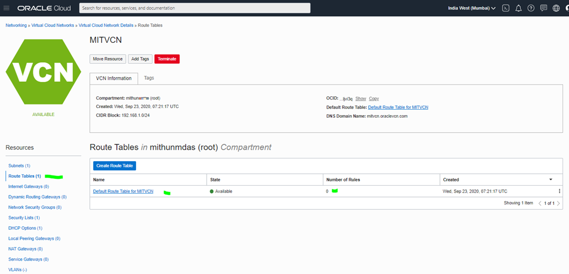The image size is (569, 274).
Task: Click the green VCN hexagon image
Action: pos(43,72)
